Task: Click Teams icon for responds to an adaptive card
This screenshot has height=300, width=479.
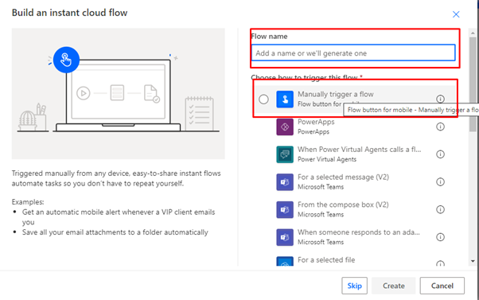Action: point(285,237)
